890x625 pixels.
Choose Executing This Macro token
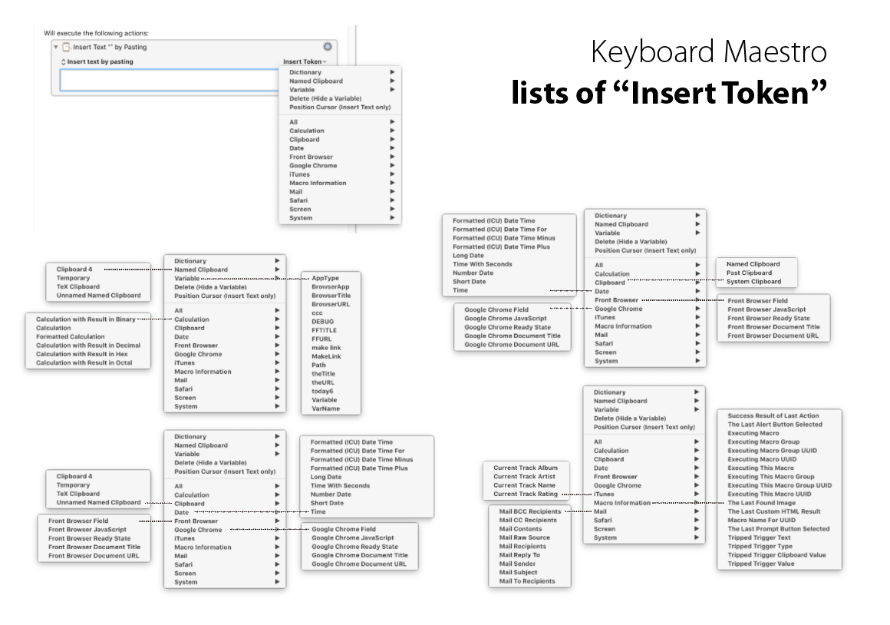click(x=760, y=468)
